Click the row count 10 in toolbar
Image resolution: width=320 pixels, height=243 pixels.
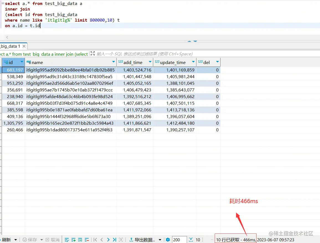tap(198, 240)
